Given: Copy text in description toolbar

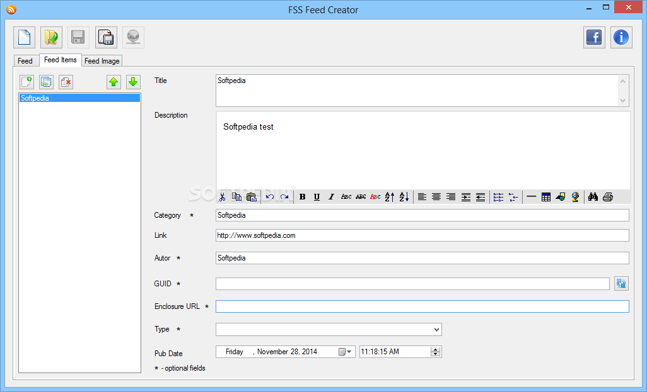Looking at the screenshot, I should click(237, 197).
